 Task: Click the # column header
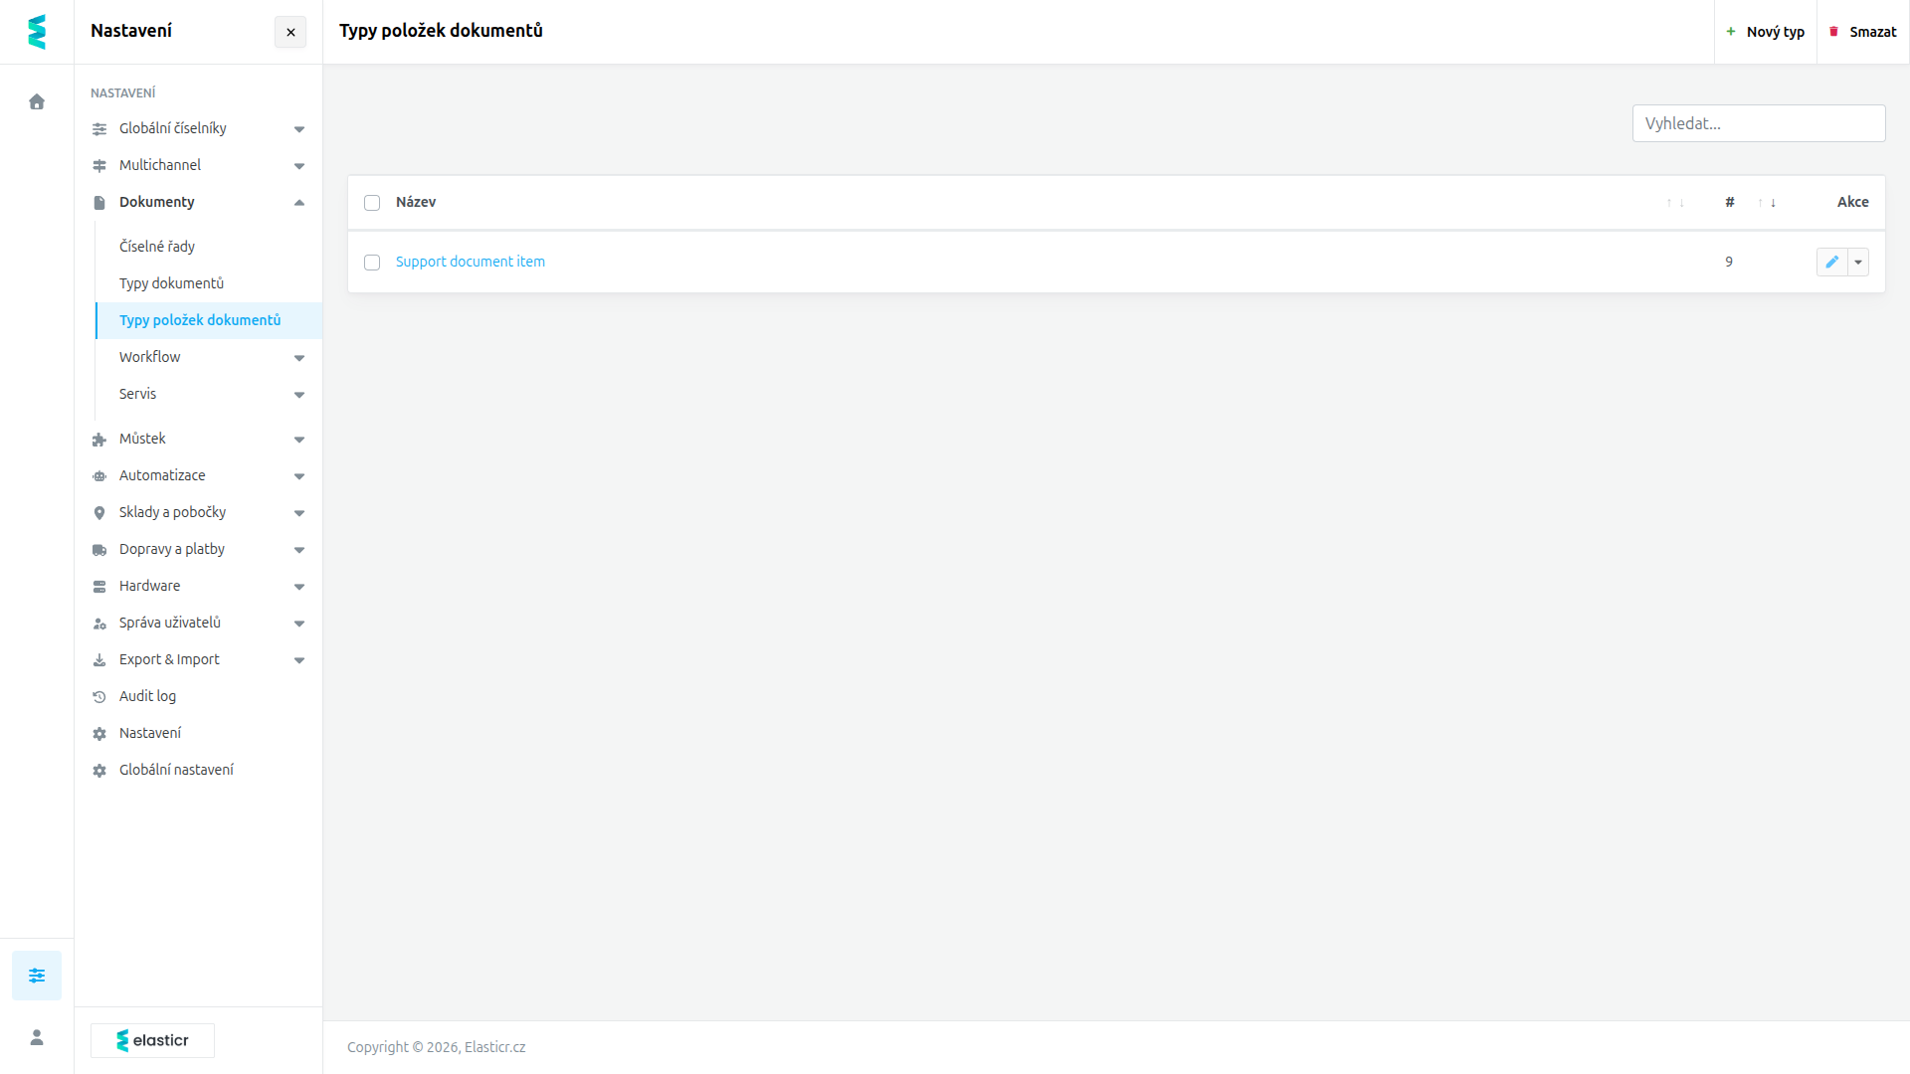tap(1730, 202)
